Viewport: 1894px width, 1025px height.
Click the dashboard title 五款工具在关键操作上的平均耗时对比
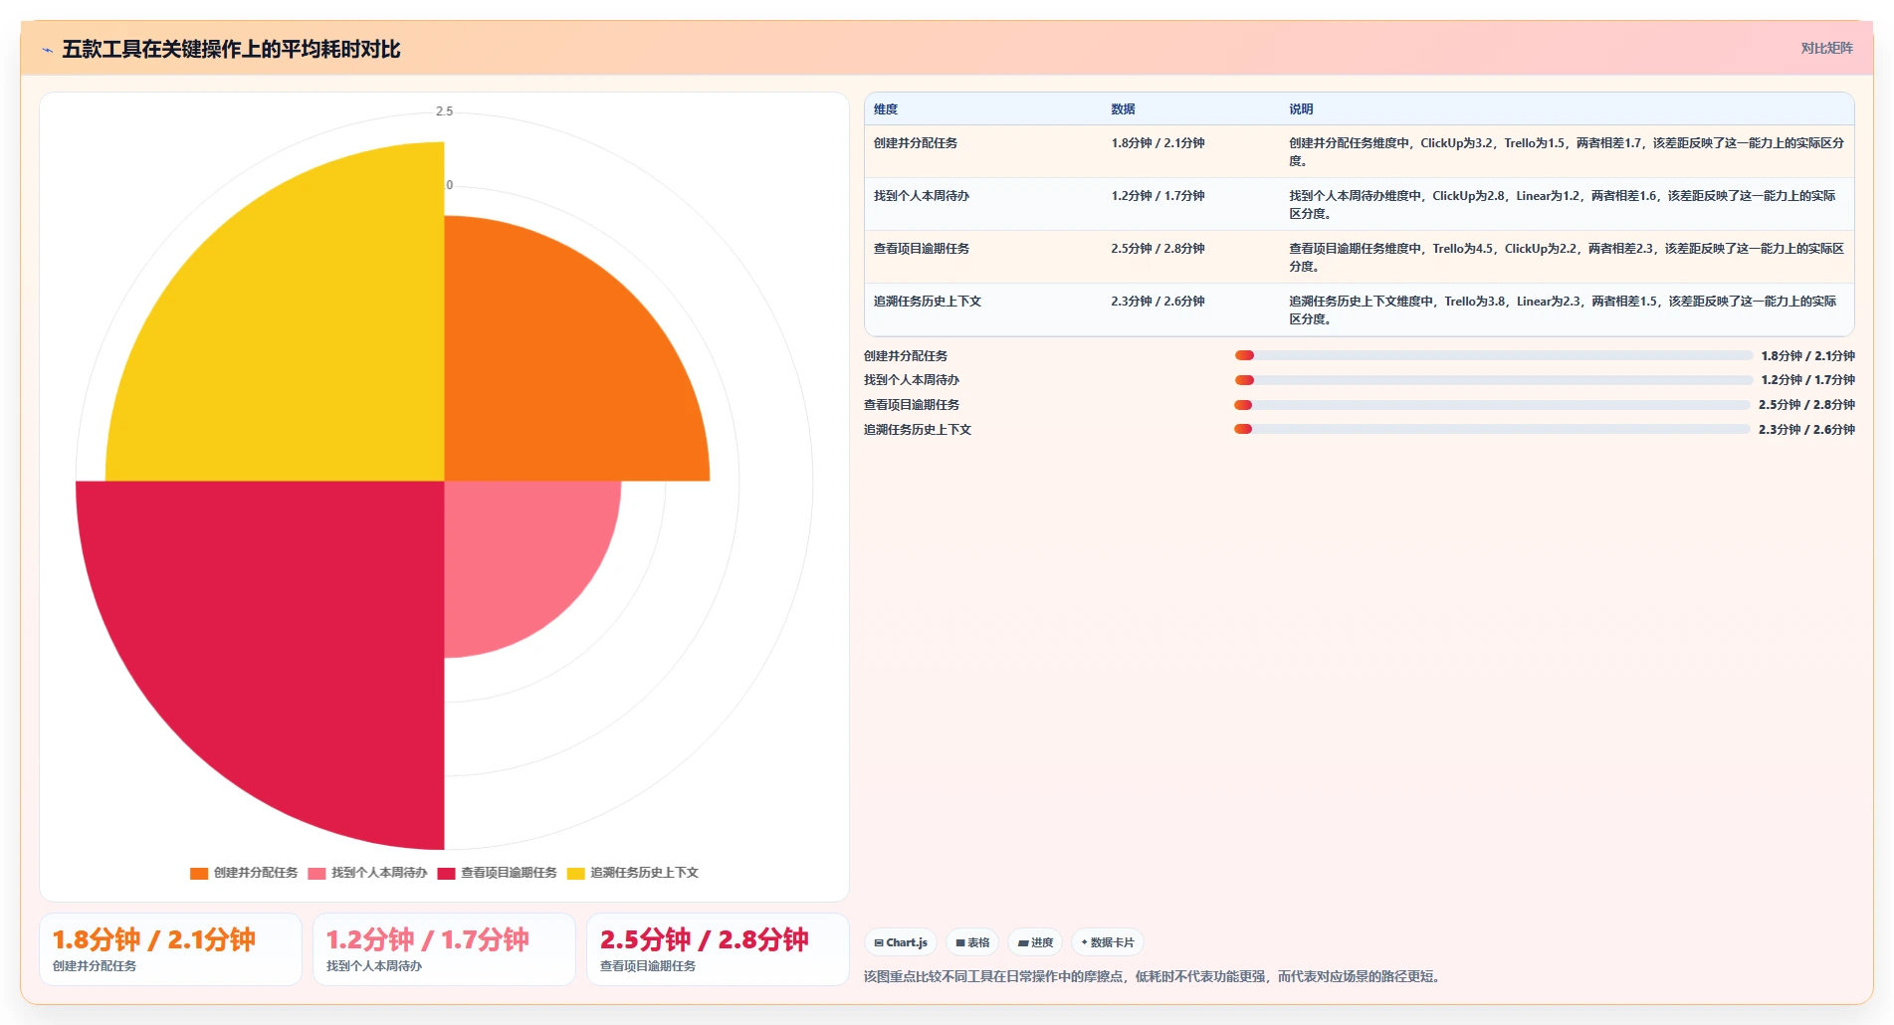tap(231, 50)
